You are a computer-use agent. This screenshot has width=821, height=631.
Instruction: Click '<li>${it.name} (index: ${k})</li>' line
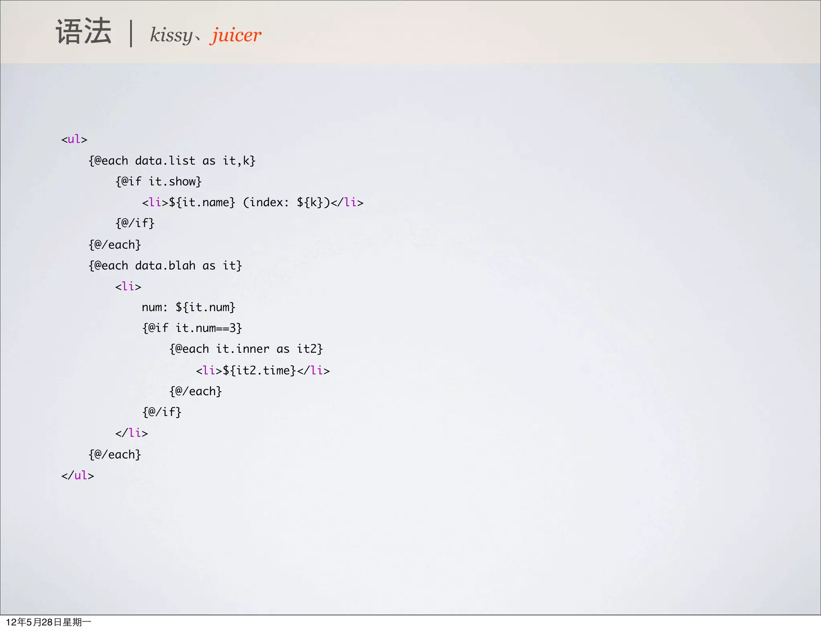click(x=253, y=202)
